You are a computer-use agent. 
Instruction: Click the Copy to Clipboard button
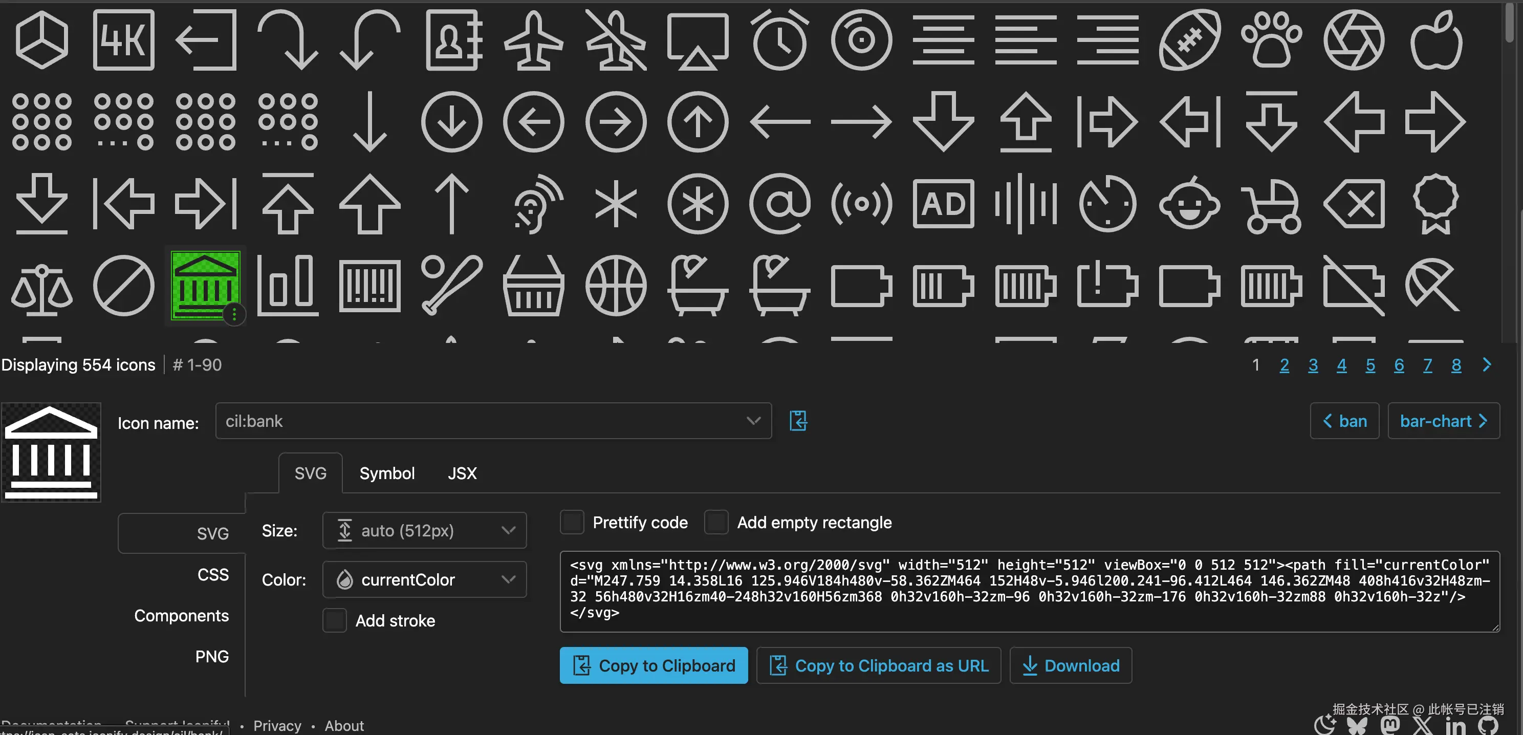click(x=654, y=665)
